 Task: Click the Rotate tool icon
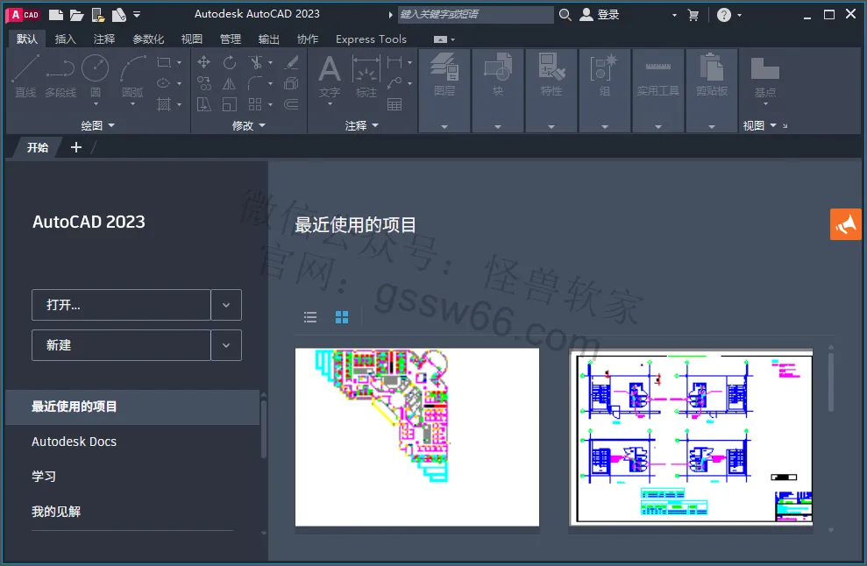(x=230, y=62)
